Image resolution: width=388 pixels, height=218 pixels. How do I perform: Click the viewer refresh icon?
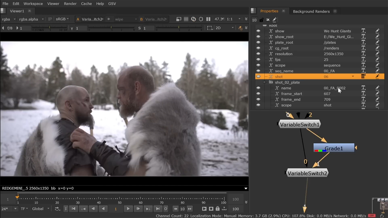193,19
